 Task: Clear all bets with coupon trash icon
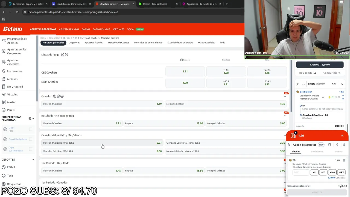[x=289, y=145]
